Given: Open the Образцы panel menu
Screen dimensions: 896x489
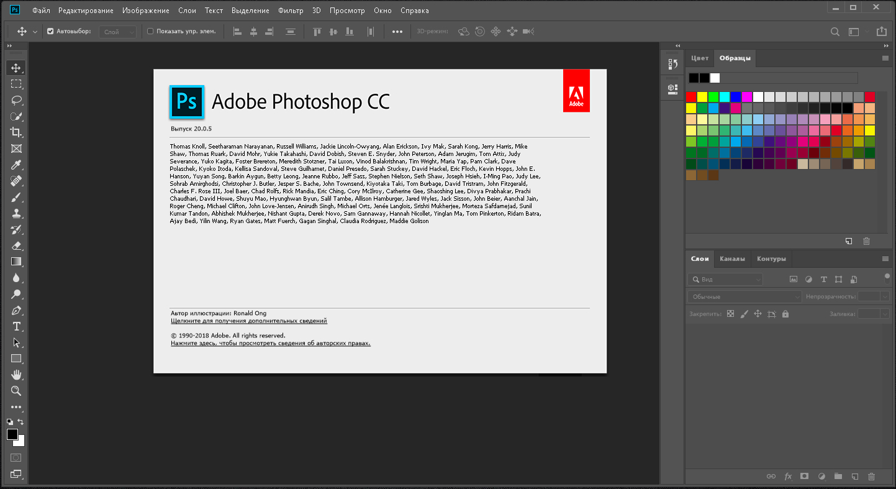Looking at the screenshot, I should click(x=885, y=58).
